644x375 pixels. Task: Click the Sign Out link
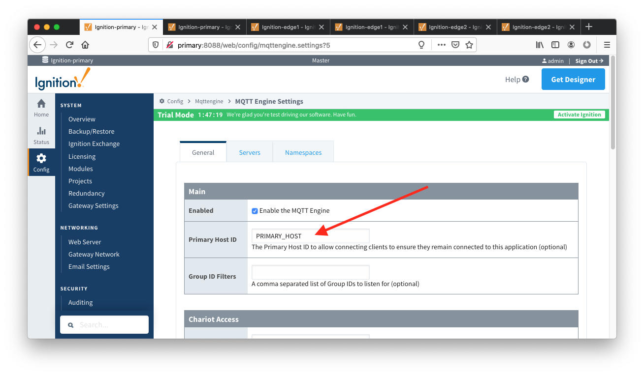click(x=589, y=61)
